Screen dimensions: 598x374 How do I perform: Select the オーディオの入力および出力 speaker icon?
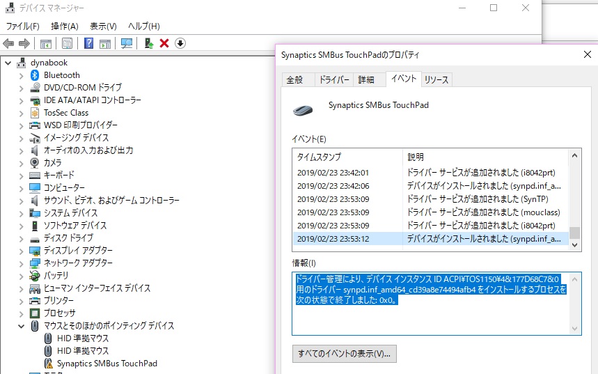[35, 150]
